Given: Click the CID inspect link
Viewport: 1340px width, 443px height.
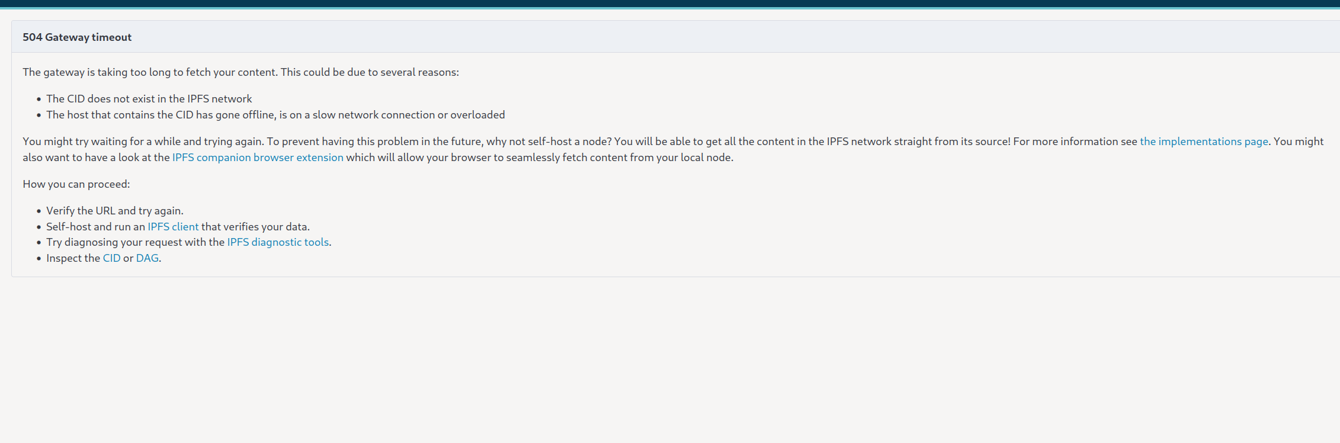Looking at the screenshot, I should point(111,258).
